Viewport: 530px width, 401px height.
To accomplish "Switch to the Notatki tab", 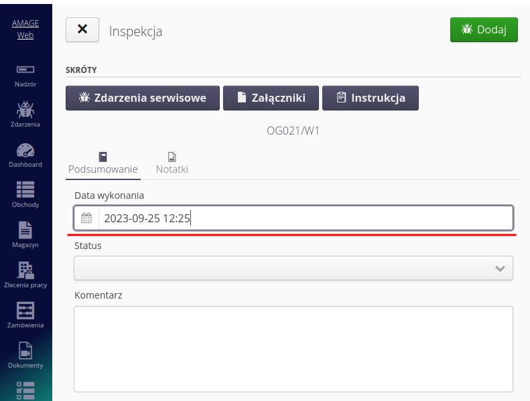I will (x=172, y=163).
